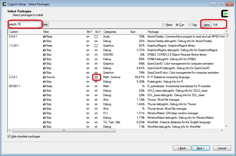Click the cycle icon for AtomicParsley Keep

click(44, 37)
